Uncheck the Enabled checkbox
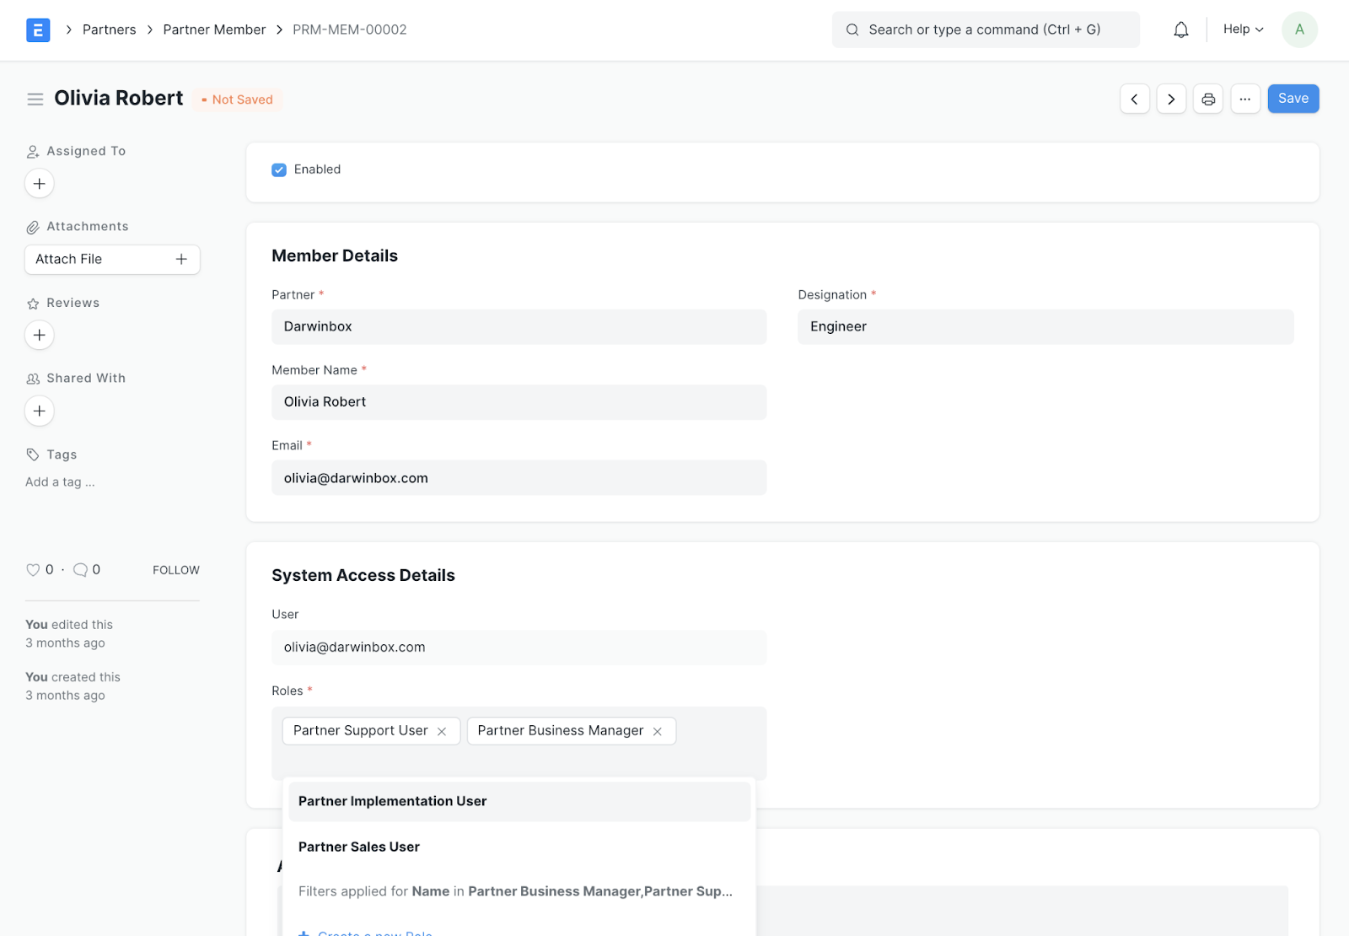This screenshot has width=1349, height=936. tap(279, 170)
